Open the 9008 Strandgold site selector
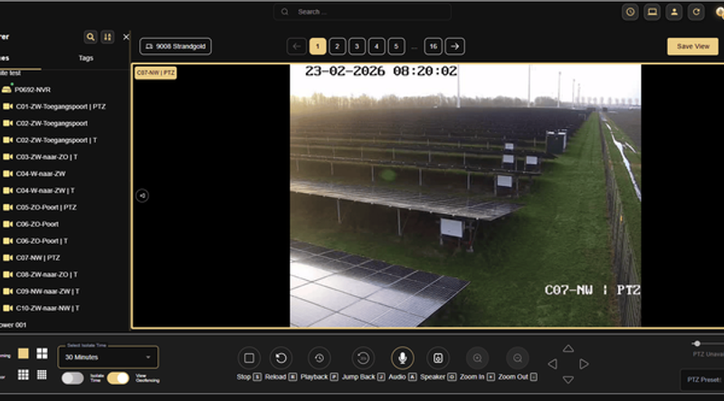The image size is (724, 401). tap(176, 46)
